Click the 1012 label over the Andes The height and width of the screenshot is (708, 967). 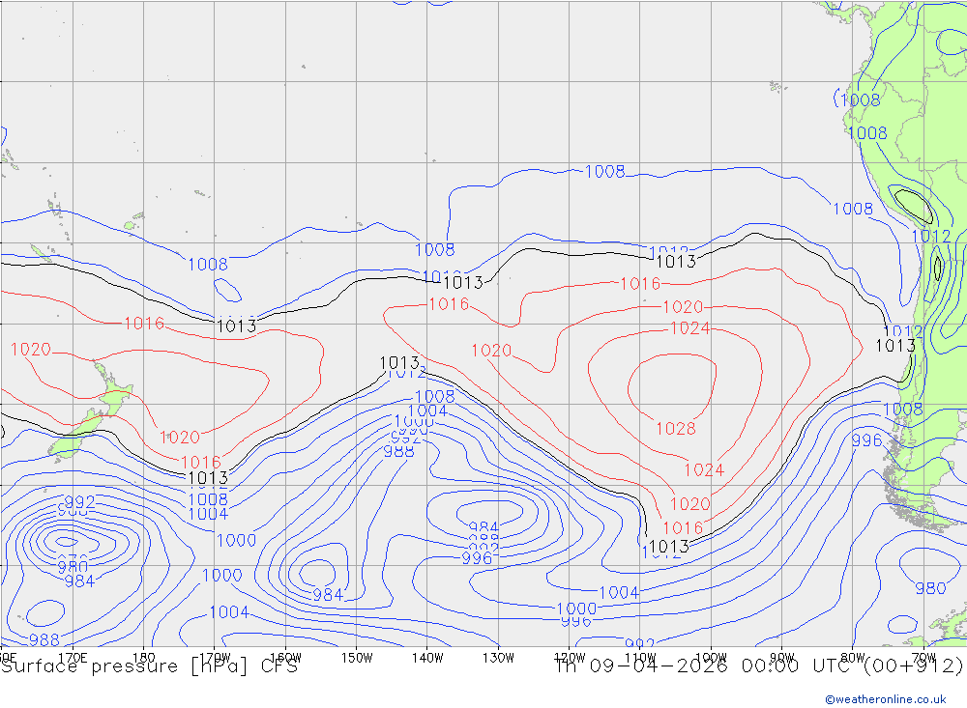[931, 237]
